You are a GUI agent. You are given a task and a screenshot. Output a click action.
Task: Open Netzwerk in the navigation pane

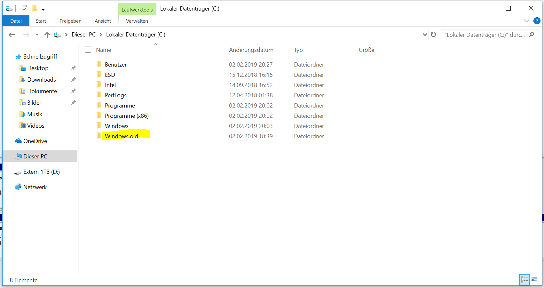pos(35,187)
